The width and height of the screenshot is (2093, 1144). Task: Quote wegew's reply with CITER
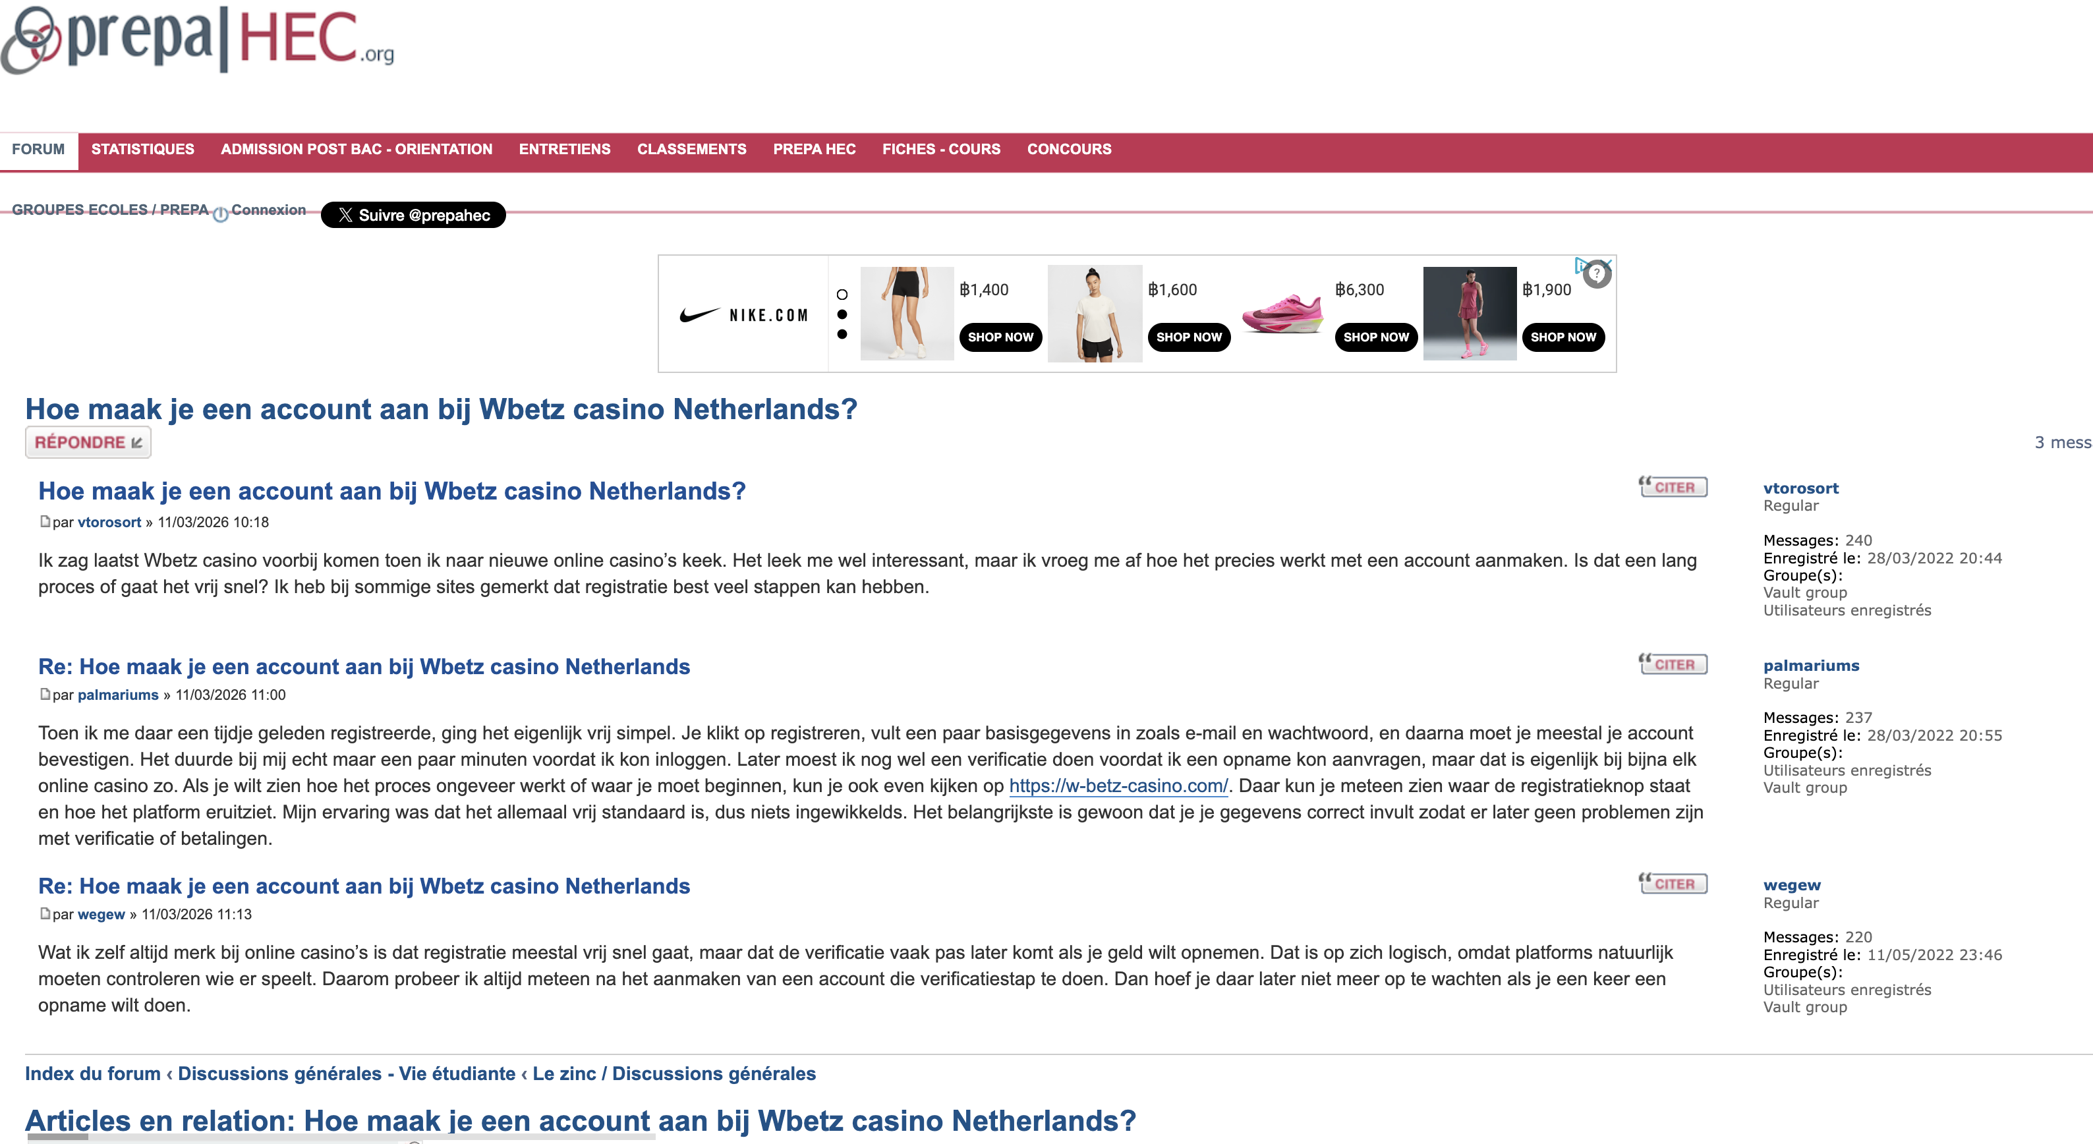click(x=1673, y=883)
